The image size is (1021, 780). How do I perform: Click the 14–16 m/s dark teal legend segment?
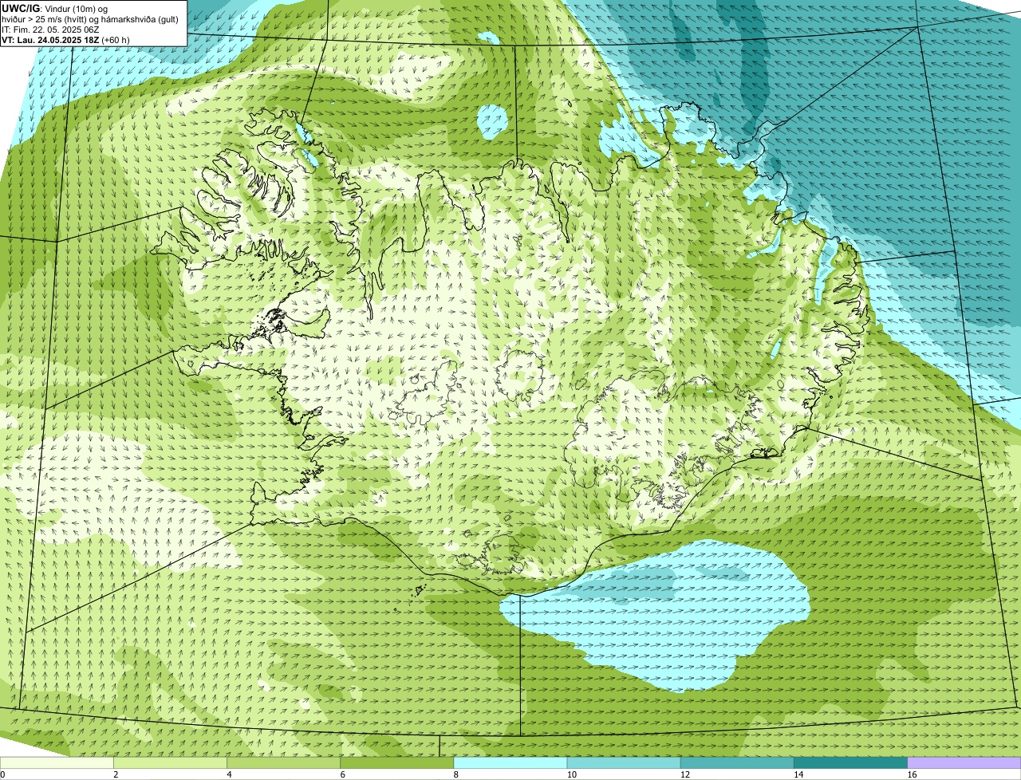850,762
